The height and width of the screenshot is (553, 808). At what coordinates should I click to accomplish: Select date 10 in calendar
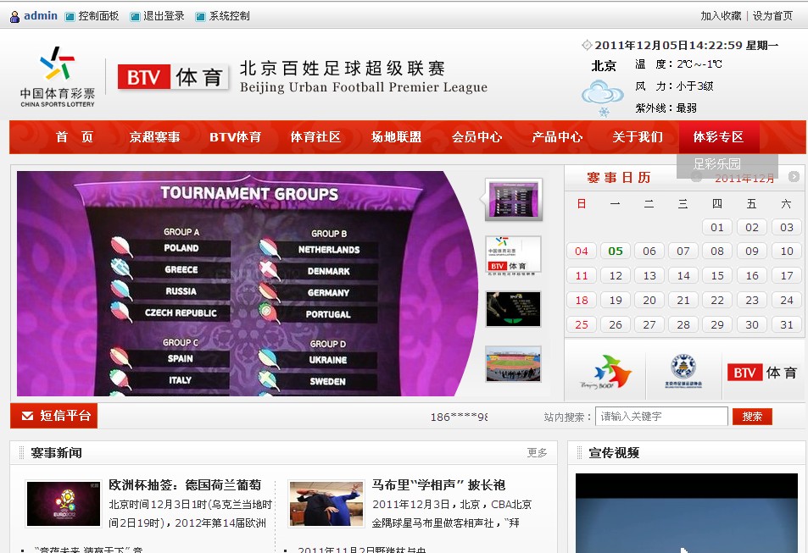786,251
